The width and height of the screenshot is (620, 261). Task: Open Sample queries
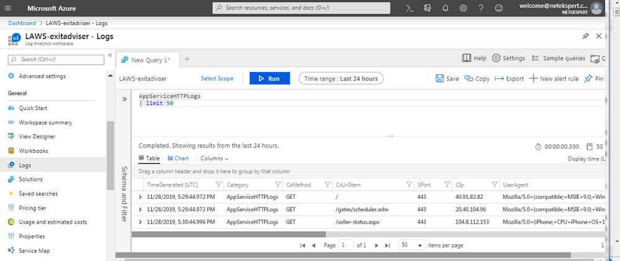click(559, 58)
